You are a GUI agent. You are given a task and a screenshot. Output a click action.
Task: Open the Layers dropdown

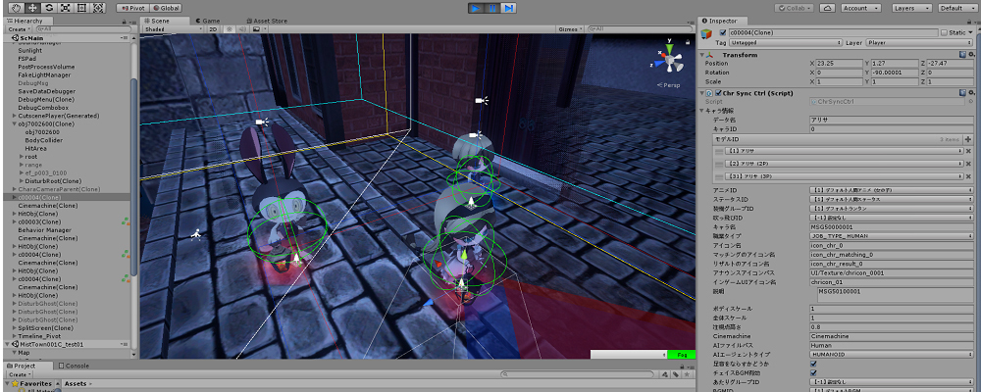click(x=911, y=8)
